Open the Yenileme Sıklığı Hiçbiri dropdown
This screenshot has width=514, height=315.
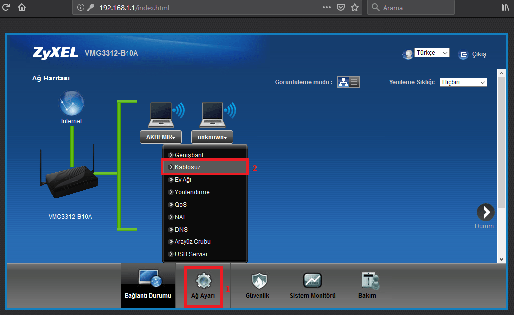pyautogui.click(x=463, y=82)
